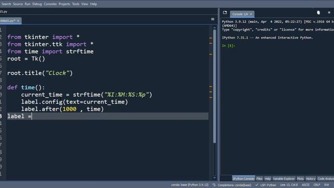This screenshot has height=188, width=334.
Task: Open the Projects menu
Action: pyautogui.click(x=64, y=4)
